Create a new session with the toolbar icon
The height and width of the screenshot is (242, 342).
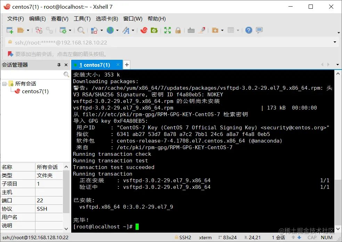10,30
